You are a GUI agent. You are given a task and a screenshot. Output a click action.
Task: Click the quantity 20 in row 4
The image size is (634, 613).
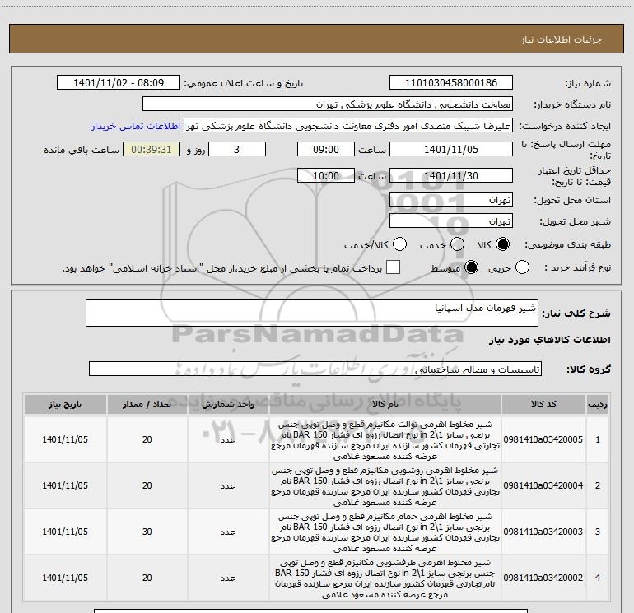[x=147, y=578]
